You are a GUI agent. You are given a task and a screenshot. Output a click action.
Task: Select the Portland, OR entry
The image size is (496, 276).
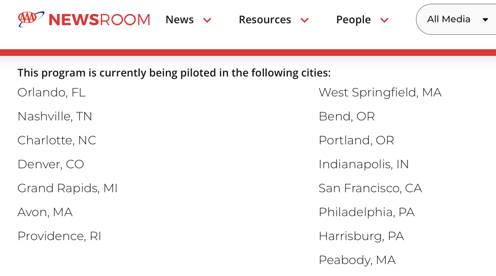[356, 140]
